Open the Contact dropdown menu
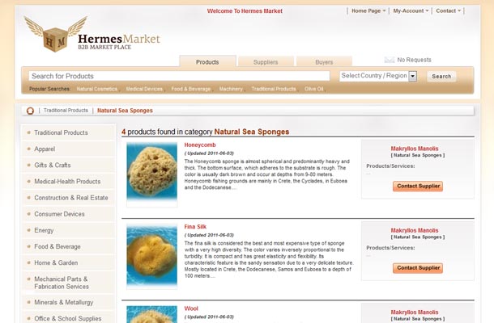 pyautogui.click(x=449, y=10)
